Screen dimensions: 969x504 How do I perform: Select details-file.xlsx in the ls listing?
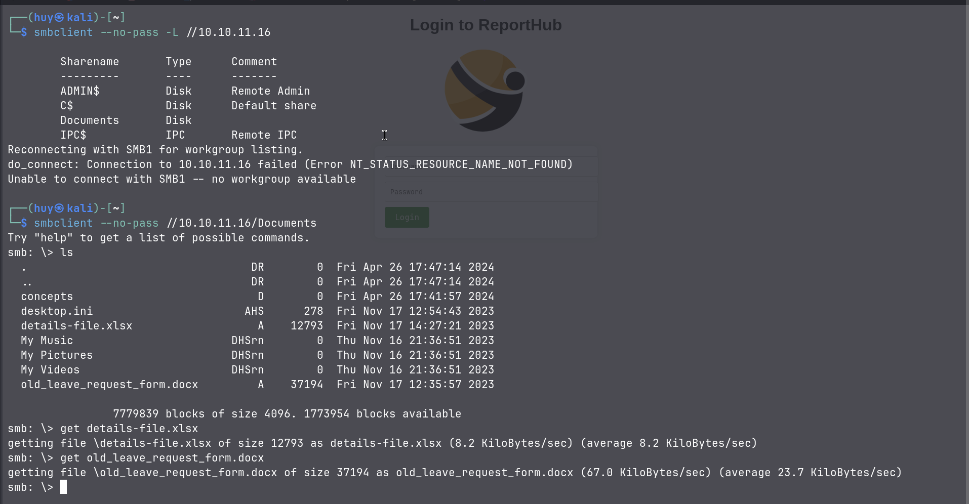(76, 326)
